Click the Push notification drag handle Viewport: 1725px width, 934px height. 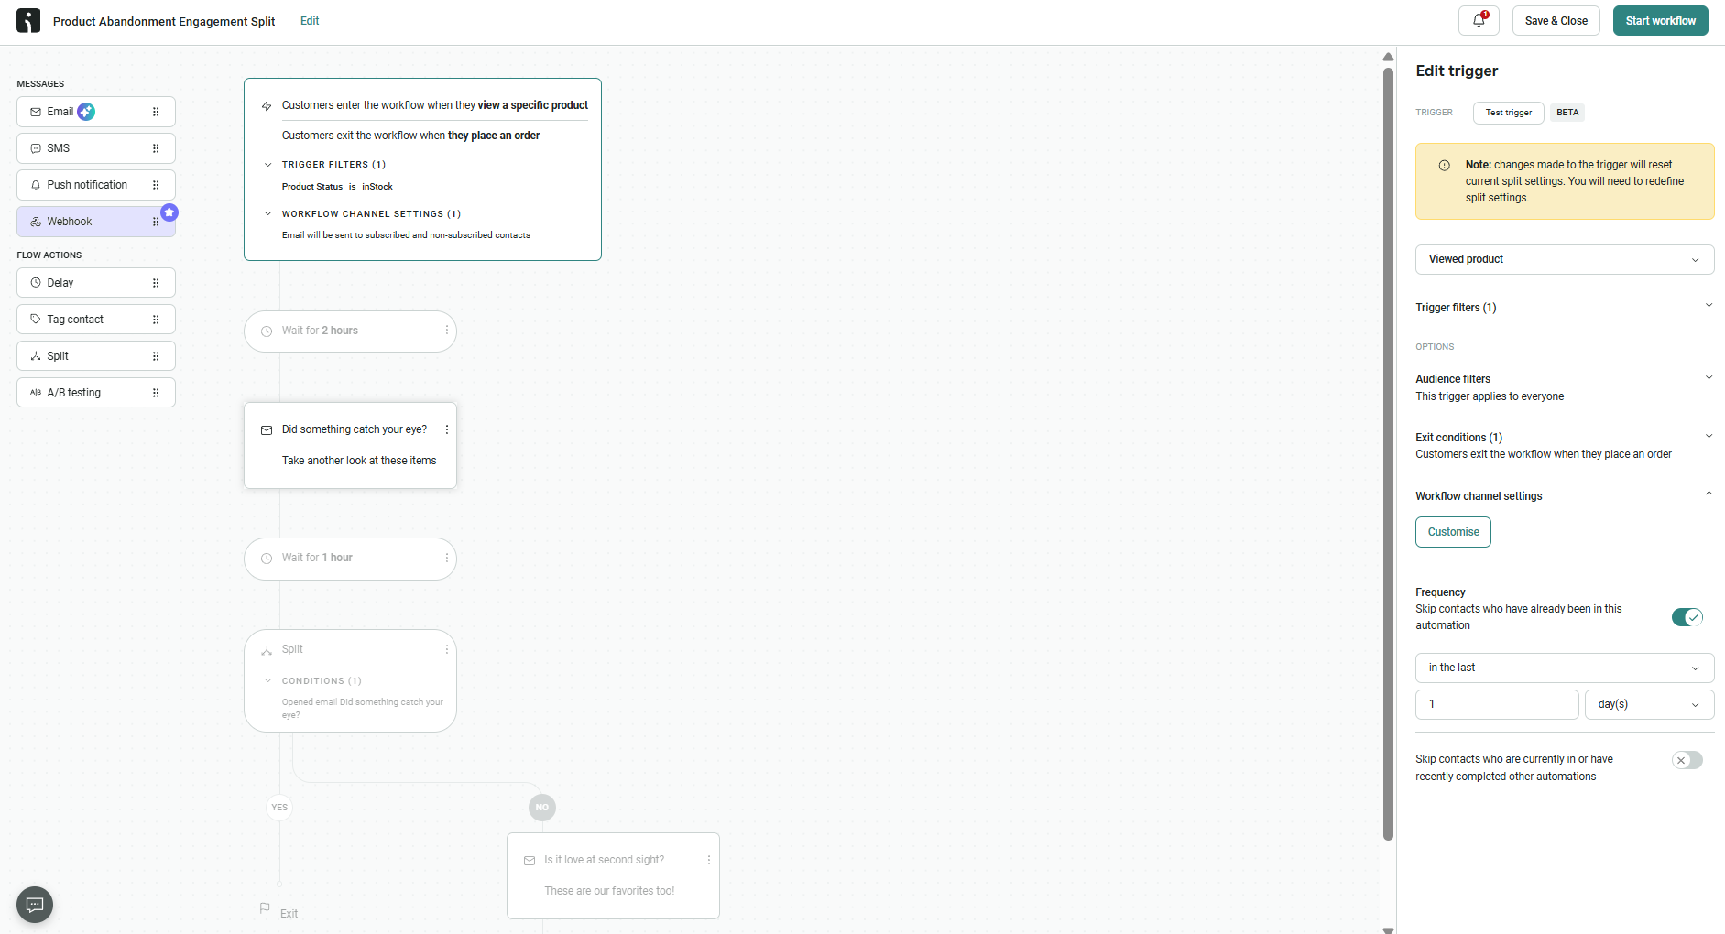156,185
